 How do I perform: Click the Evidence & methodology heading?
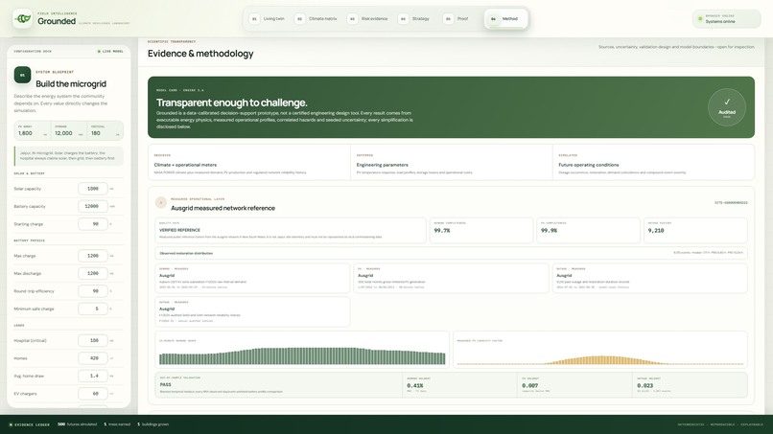coord(200,54)
